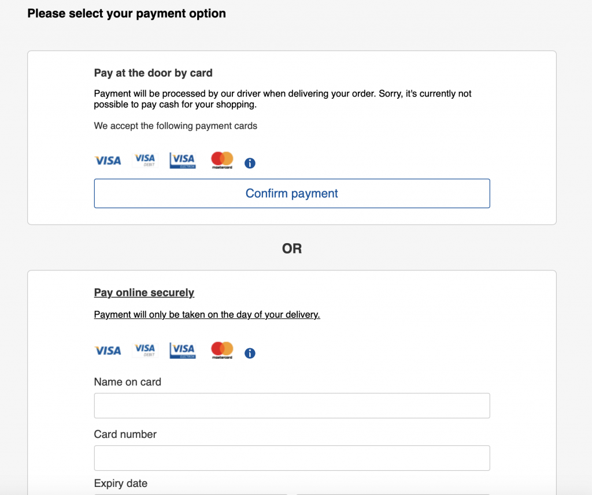This screenshot has height=495, width=592.
Task: Focus the Name on card input field
Action: [x=292, y=405]
